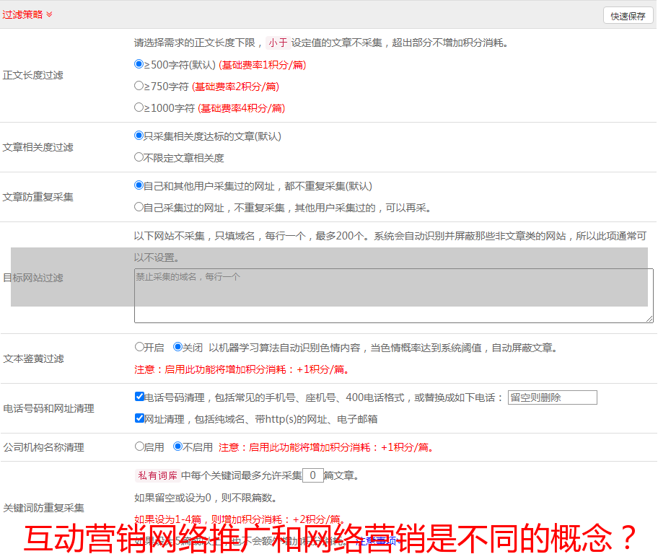Click the 私有词库 tag label

tap(158, 475)
